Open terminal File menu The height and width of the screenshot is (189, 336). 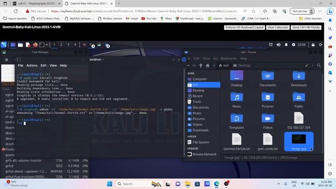tap(20, 65)
